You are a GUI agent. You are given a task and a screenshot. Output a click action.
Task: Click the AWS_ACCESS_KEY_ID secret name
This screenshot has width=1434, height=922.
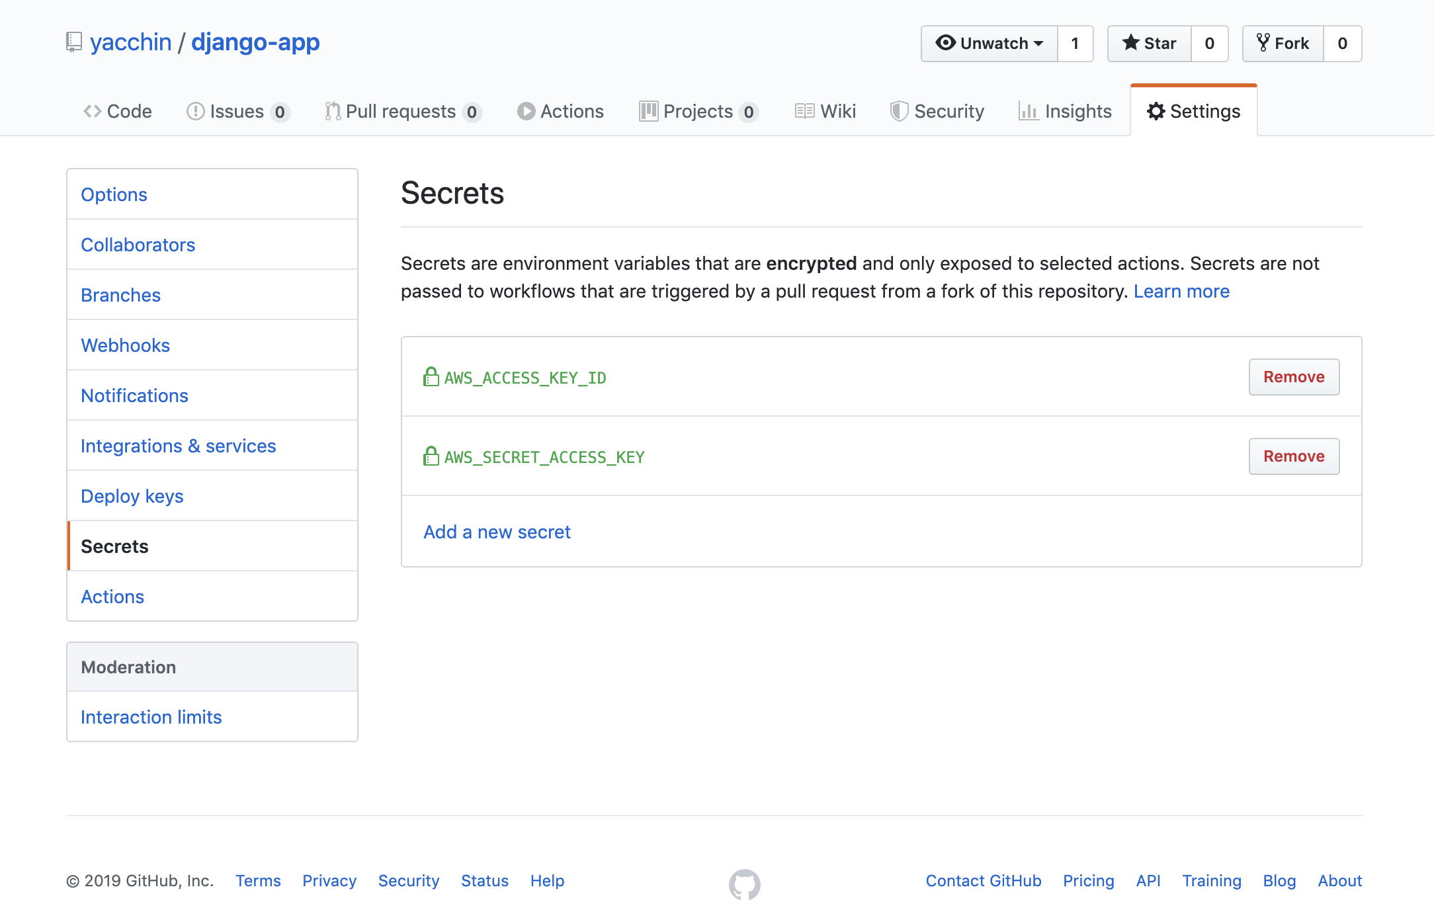525,378
